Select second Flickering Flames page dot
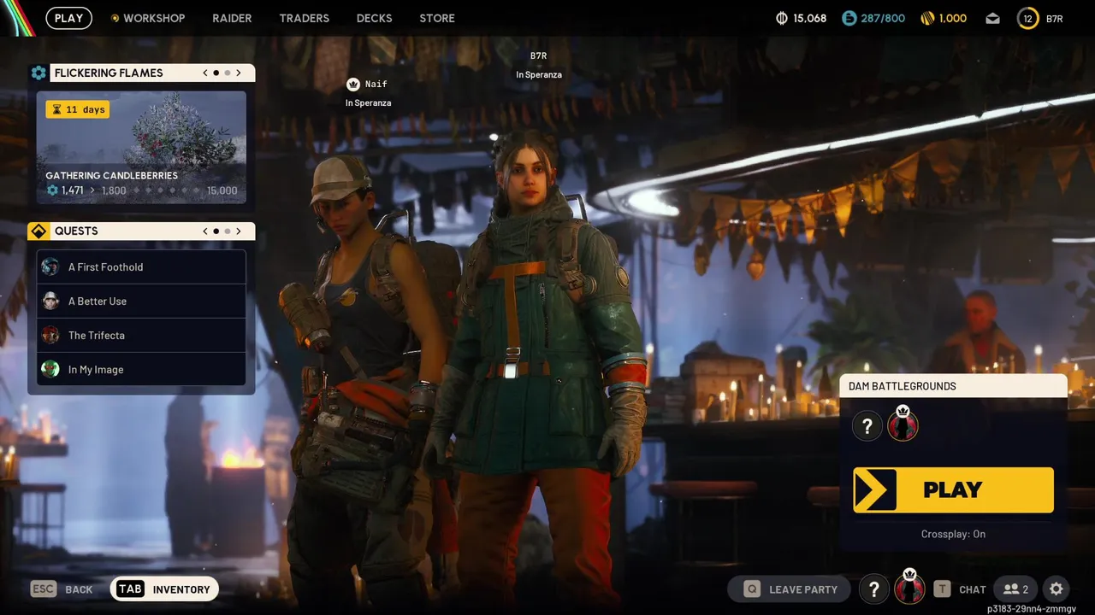The height and width of the screenshot is (615, 1095). point(227,73)
